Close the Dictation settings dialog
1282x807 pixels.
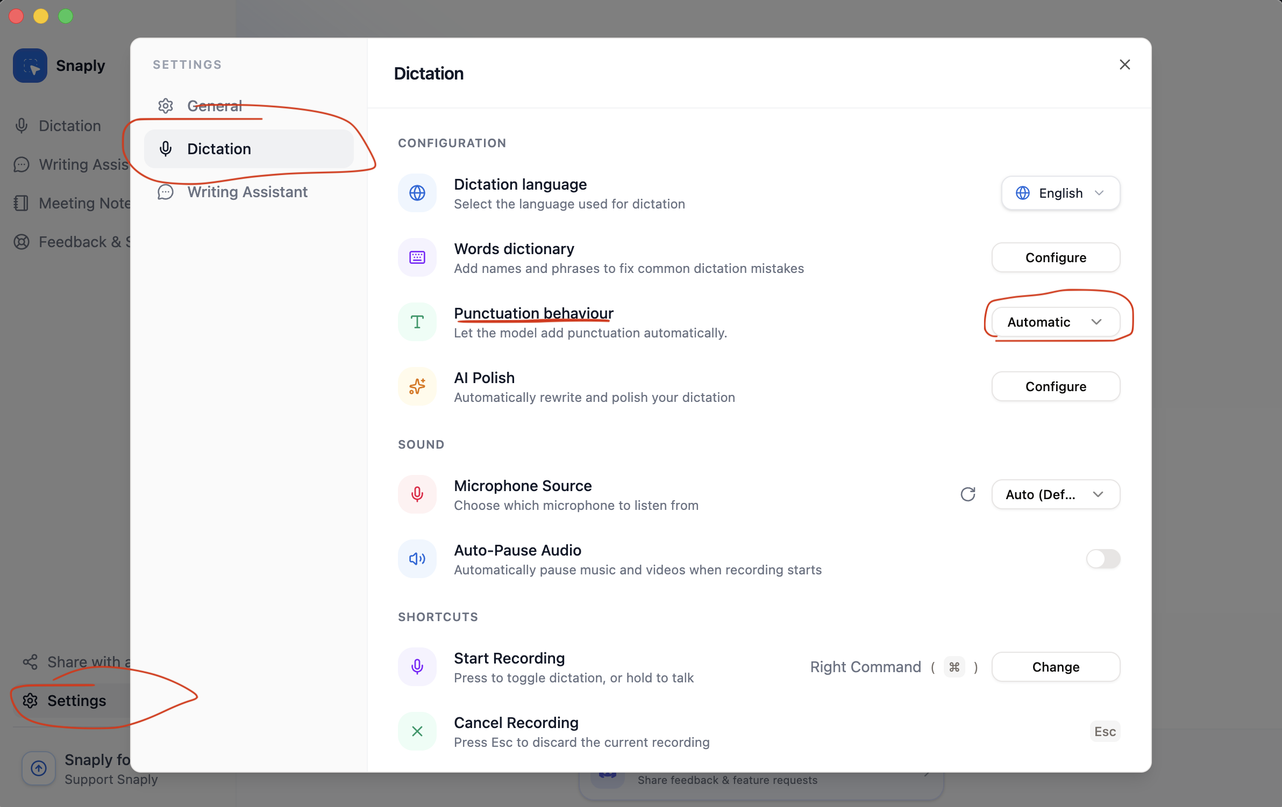pyautogui.click(x=1124, y=64)
